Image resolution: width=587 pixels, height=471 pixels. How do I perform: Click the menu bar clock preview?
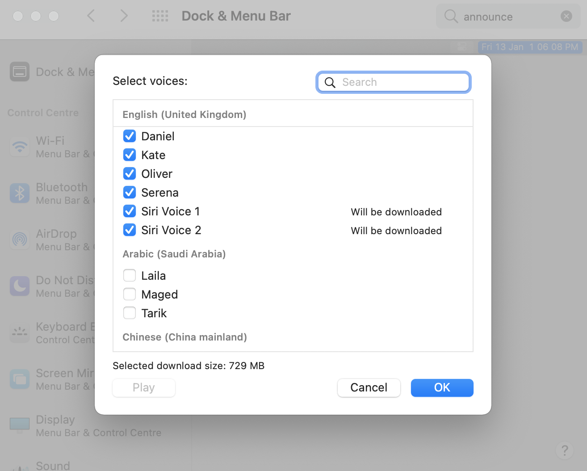[x=530, y=47]
